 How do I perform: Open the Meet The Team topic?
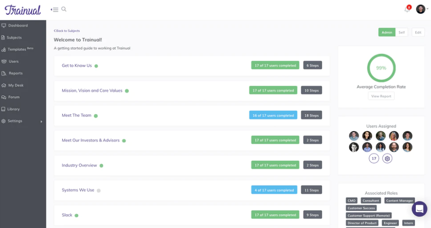[x=77, y=115]
